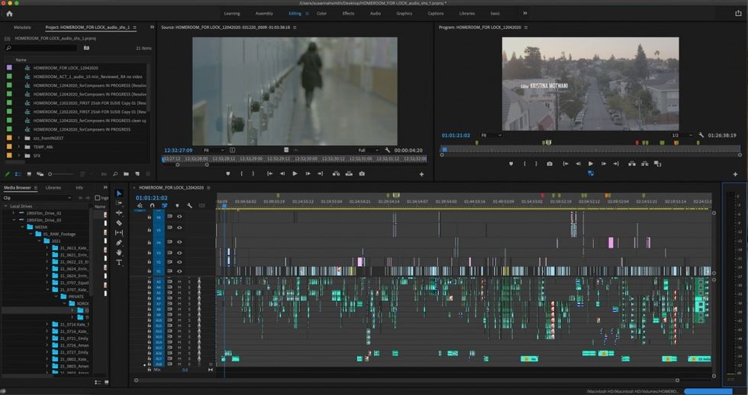Viewport: 748px width, 395px height.
Task: Expand 19thFilm_Drive_02 tree item
Action: (14, 213)
